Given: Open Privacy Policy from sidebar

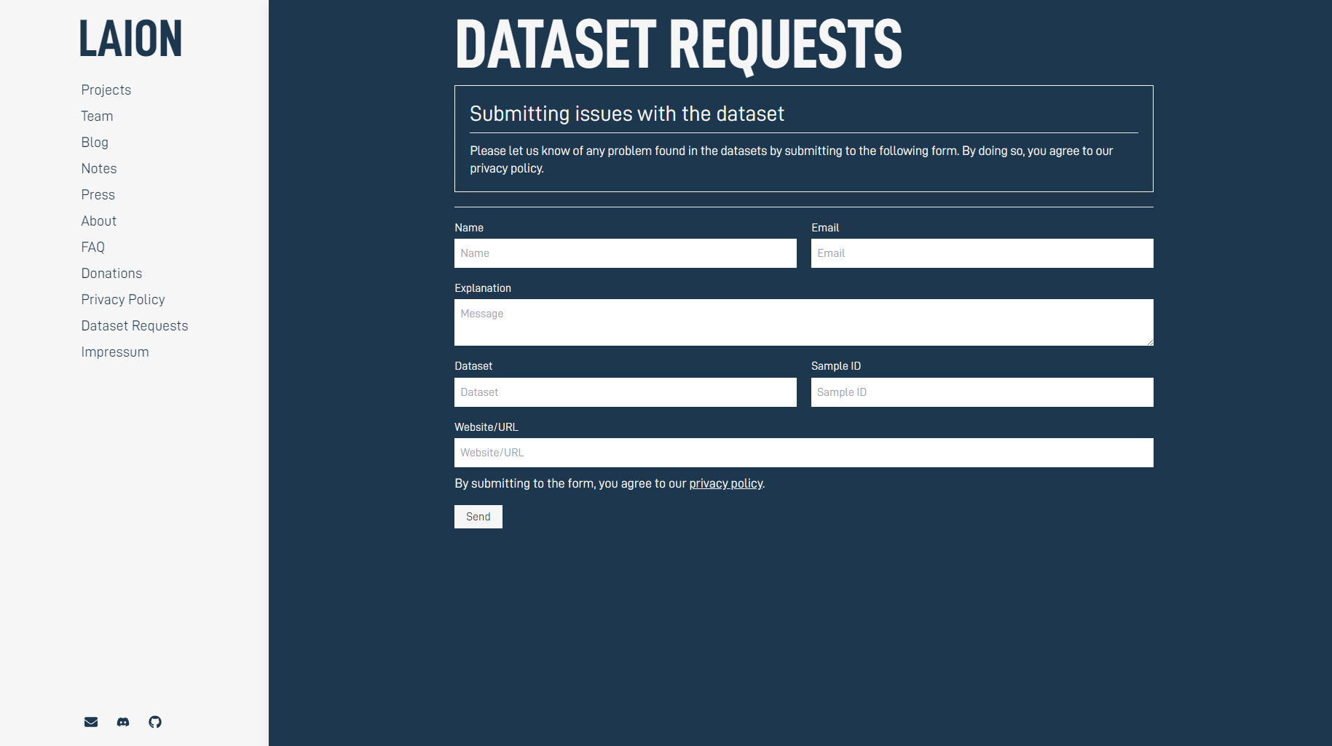Looking at the screenshot, I should (123, 300).
